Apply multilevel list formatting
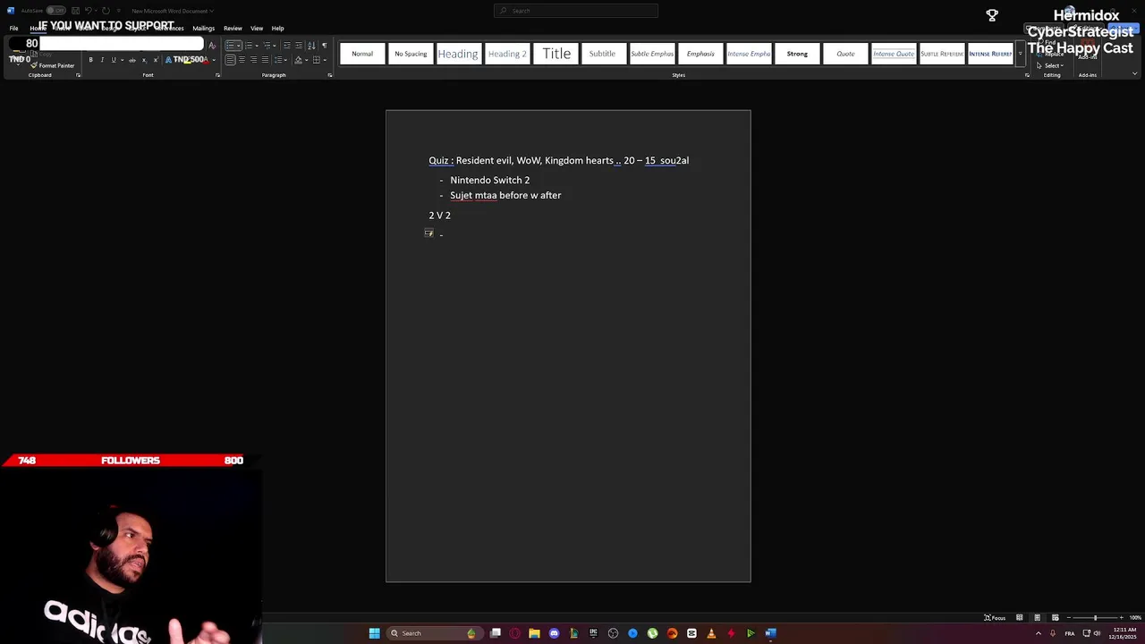 coord(267,45)
